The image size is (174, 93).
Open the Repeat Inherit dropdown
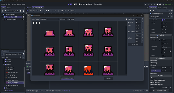pyautogui.click(x=166, y=71)
